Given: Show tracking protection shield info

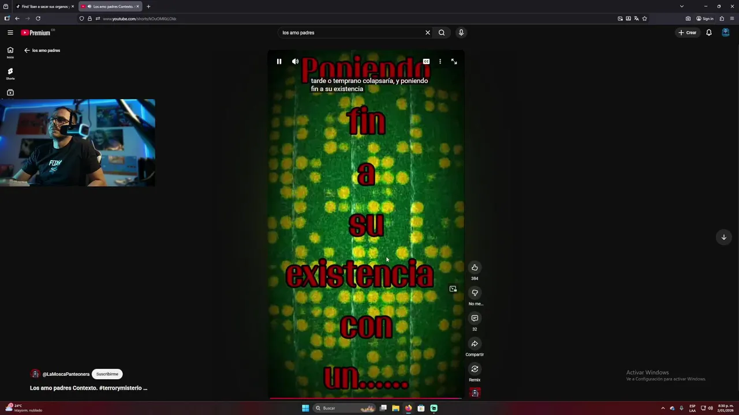Looking at the screenshot, I should click(81, 18).
